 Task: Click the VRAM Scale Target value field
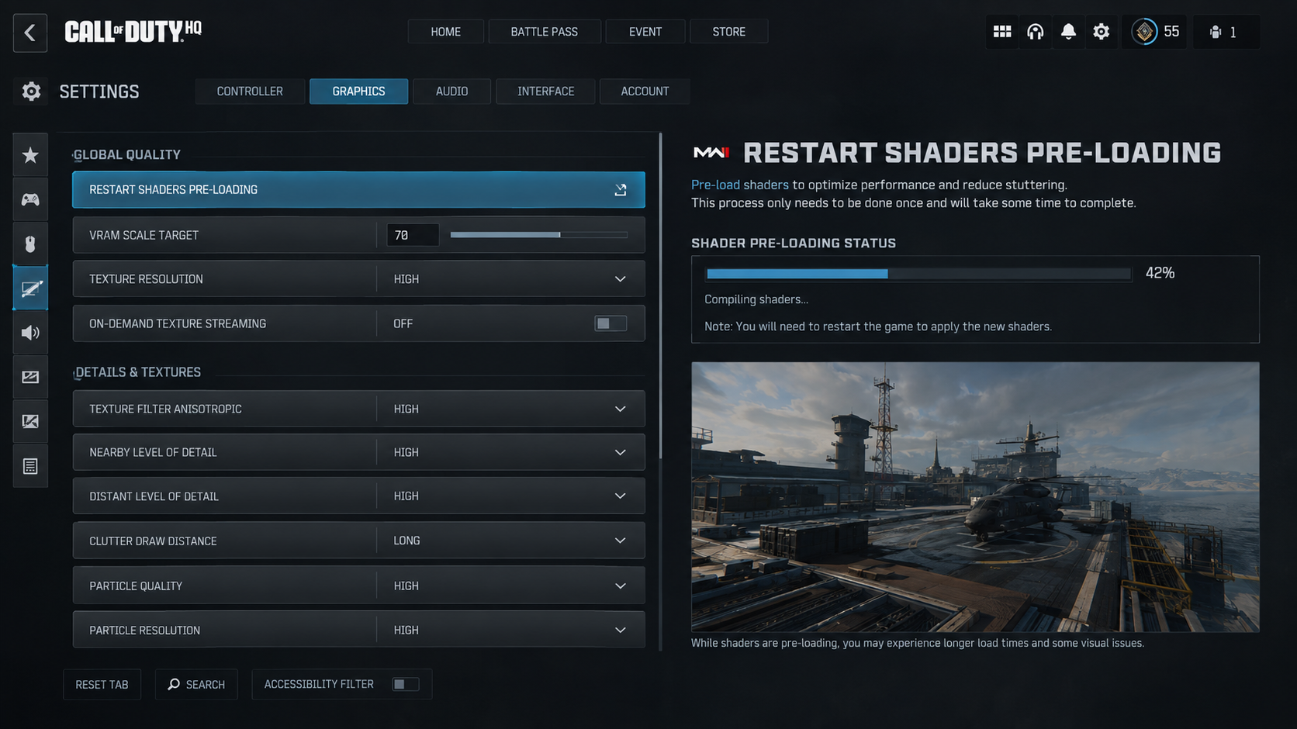[413, 235]
